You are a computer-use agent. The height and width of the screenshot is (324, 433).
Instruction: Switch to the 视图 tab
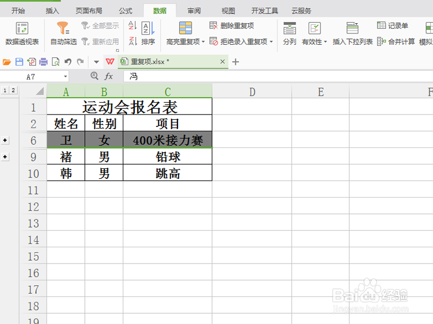pyautogui.click(x=228, y=11)
